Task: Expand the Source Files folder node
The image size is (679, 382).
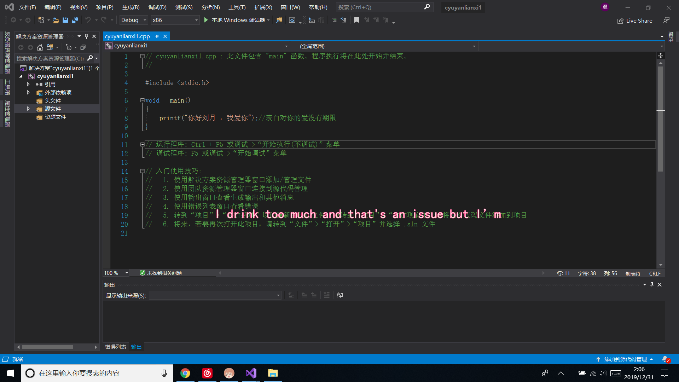Action: pyautogui.click(x=28, y=109)
